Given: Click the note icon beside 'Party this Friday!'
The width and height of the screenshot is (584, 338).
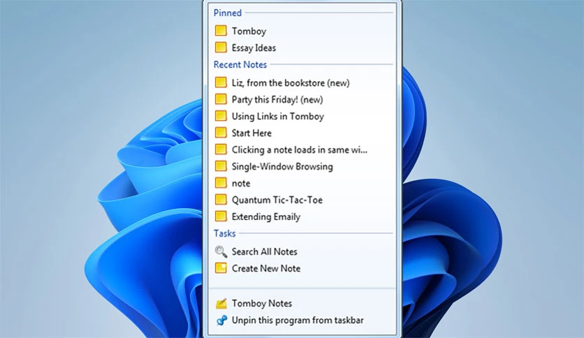Looking at the screenshot, I should [x=221, y=99].
